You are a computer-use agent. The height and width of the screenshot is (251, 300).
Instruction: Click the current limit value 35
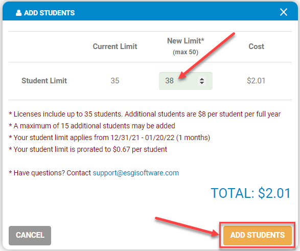coord(115,81)
